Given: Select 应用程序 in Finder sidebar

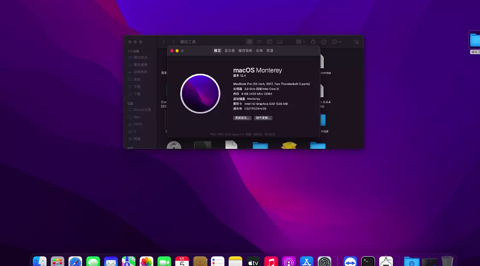Looking at the screenshot, I should [x=140, y=72].
